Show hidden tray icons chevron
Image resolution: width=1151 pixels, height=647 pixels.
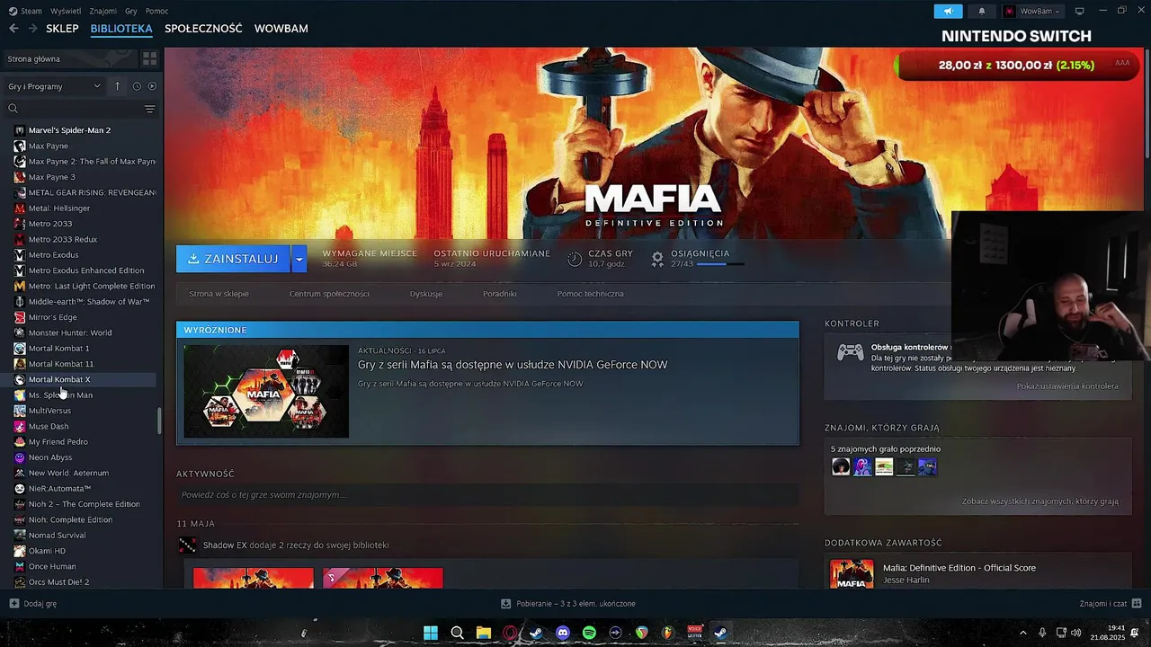pos(1022,633)
